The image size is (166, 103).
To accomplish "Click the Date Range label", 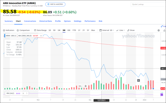I will (x=42, y=30).
